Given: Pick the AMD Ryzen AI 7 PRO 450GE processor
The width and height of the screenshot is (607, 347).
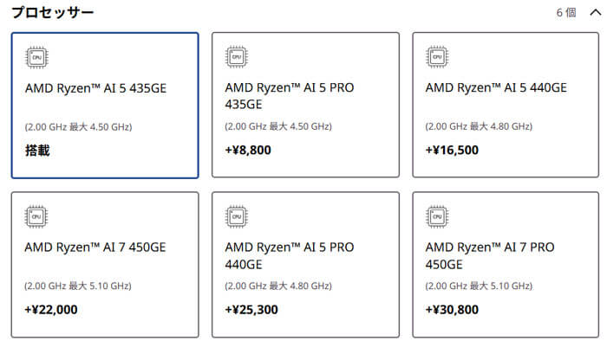Looking at the screenshot, I should pos(506,265).
